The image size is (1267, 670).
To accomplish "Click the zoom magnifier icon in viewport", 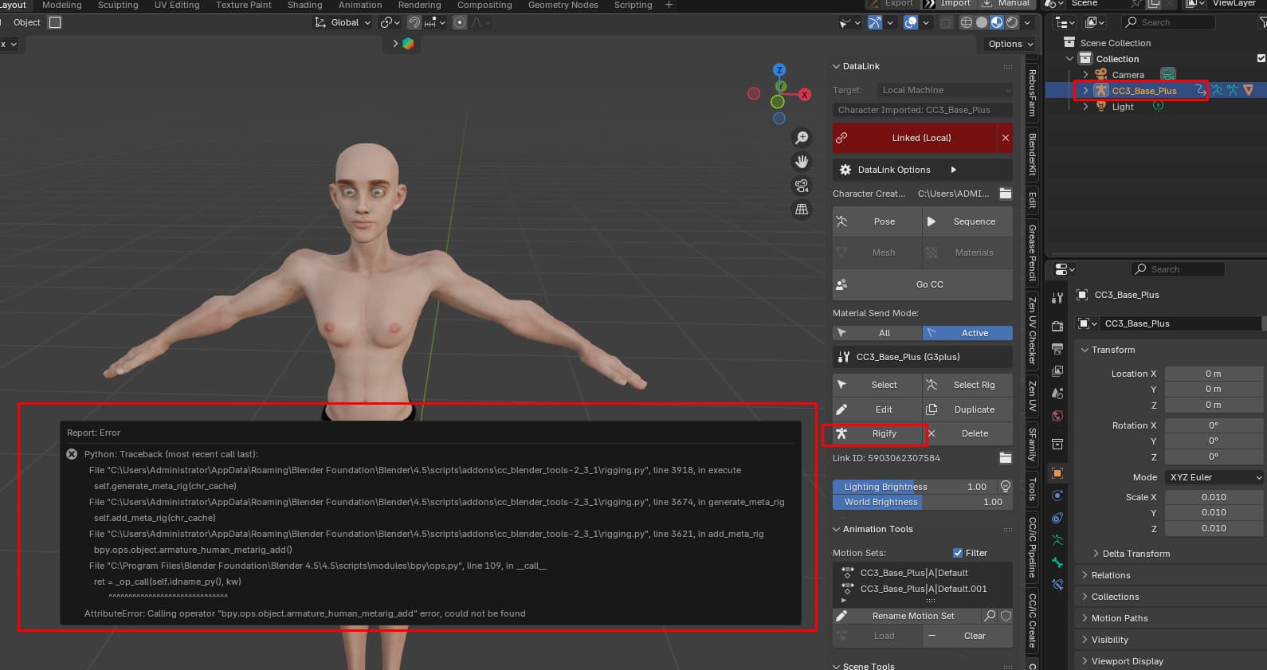I will click(802, 138).
